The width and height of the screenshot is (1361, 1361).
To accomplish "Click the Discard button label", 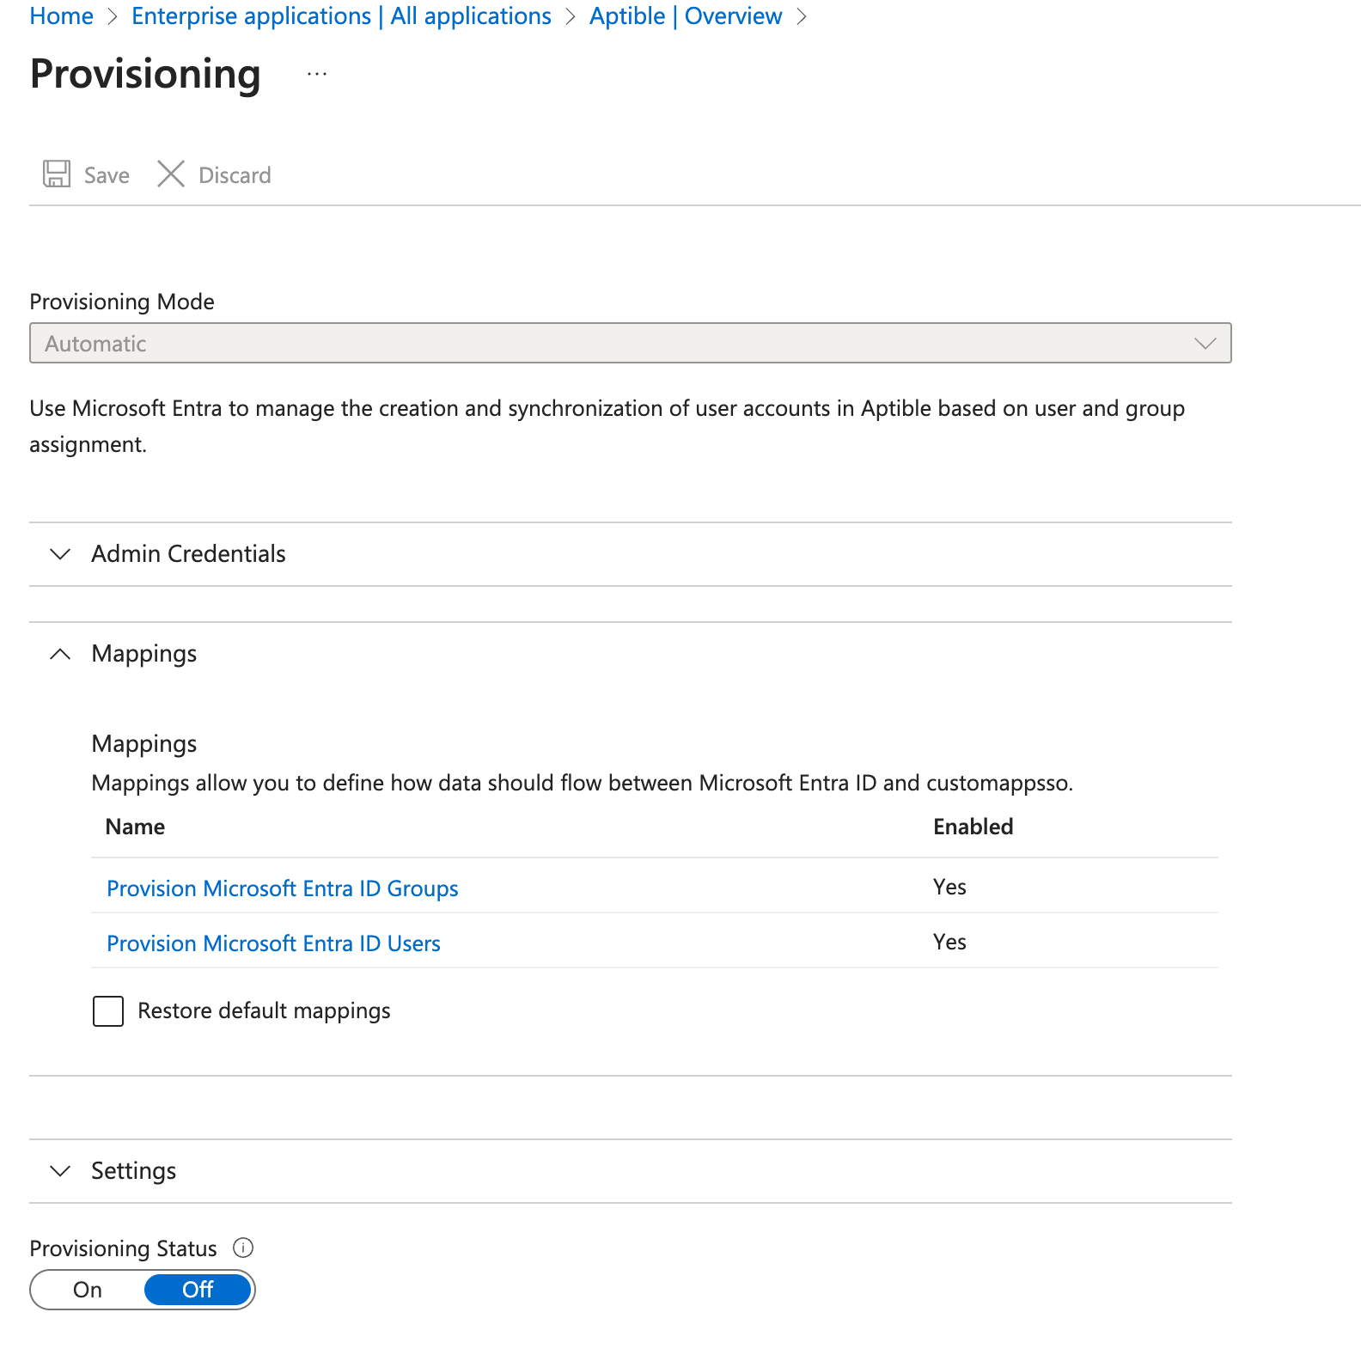I will [x=235, y=175].
